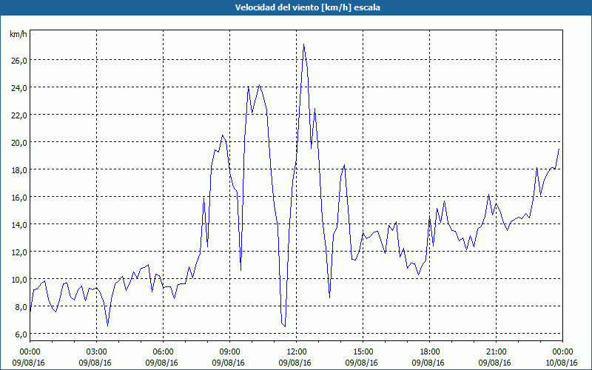Screen dimensions: 592x370
Task: Click the '12,0' y-axis value
Action: pyautogui.click(x=19, y=252)
